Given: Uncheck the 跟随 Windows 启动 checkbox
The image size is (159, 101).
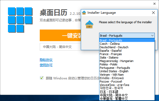Looking at the screenshot, I should 42,78.
